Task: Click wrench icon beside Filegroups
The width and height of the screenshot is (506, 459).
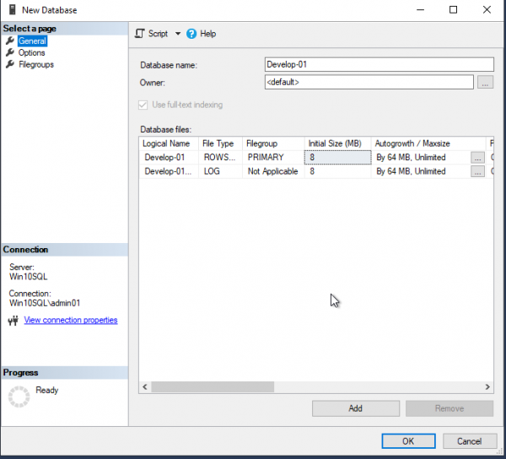Action: pyautogui.click(x=10, y=64)
